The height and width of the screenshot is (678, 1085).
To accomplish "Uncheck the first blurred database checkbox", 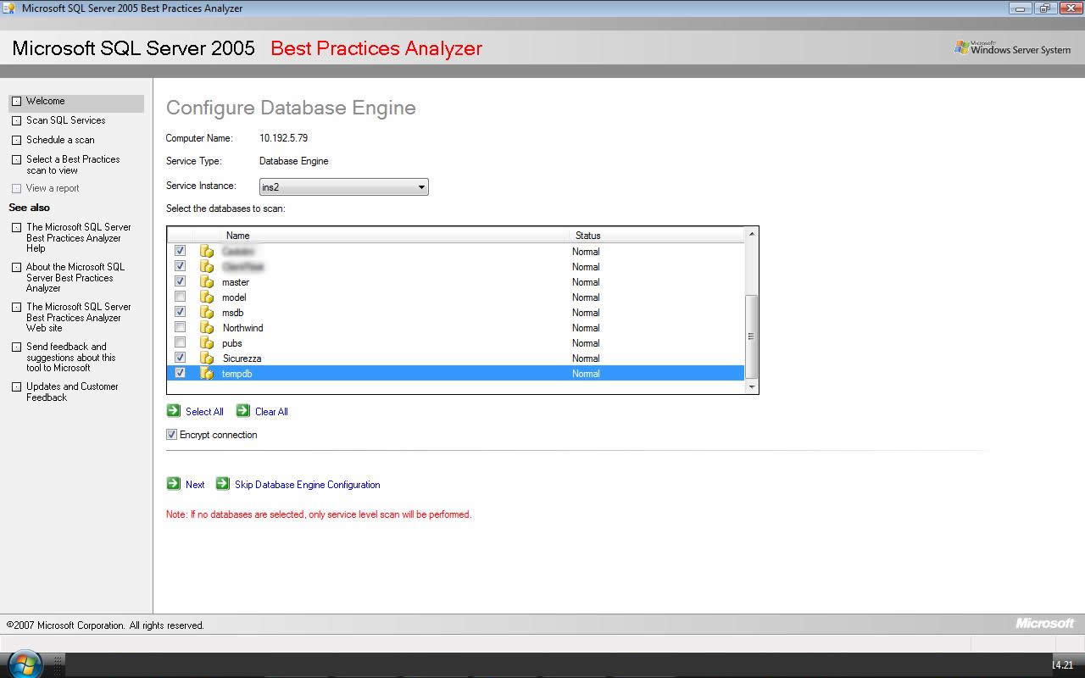I will click(180, 251).
